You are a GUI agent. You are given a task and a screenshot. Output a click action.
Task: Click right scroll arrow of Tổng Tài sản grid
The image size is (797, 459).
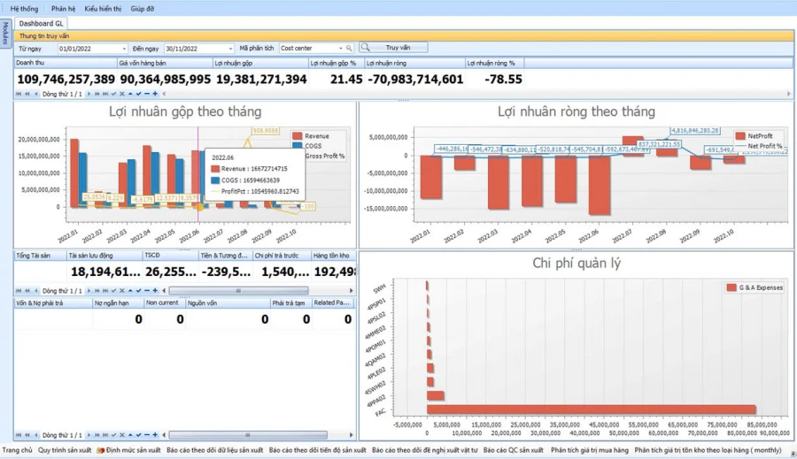351,291
